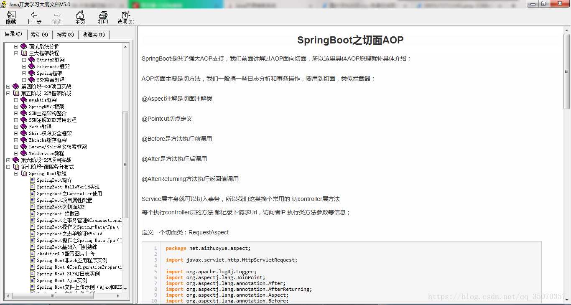The image size is (571, 305).
Task: Open the SpringBoot之切面AOP topic
Action: [x=61, y=207]
